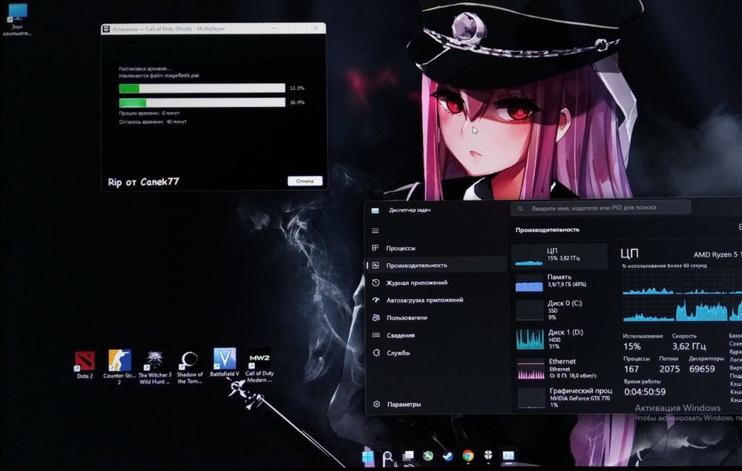The height and width of the screenshot is (471, 742).
Task: Select the Battlefield V desktop icon
Action: [x=224, y=362]
